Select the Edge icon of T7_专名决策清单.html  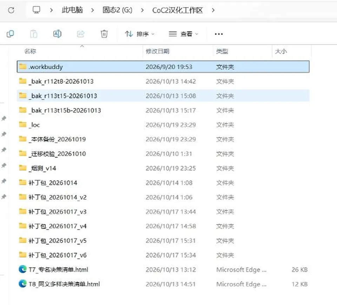22,269
